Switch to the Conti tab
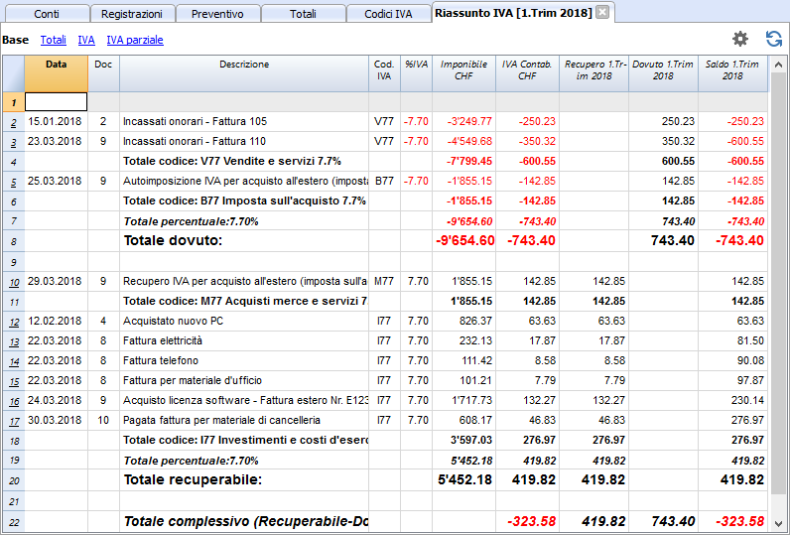This screenshot has height=535, width=790. click(47, 14)
